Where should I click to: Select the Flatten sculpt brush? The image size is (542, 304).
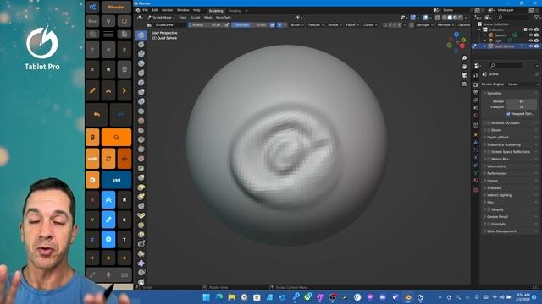141,130
